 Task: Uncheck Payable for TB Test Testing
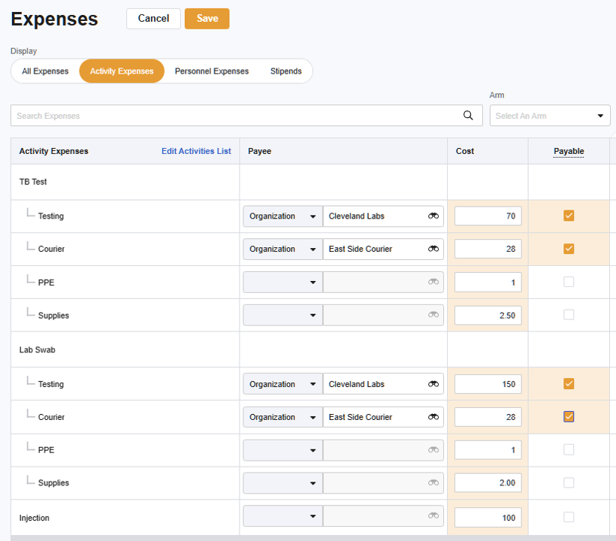click(x=569, y=216)
